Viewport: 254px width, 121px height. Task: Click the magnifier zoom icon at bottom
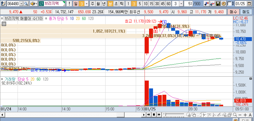tap(235, 115)
